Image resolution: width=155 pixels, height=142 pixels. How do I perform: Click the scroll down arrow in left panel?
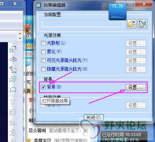click(20, 38)
